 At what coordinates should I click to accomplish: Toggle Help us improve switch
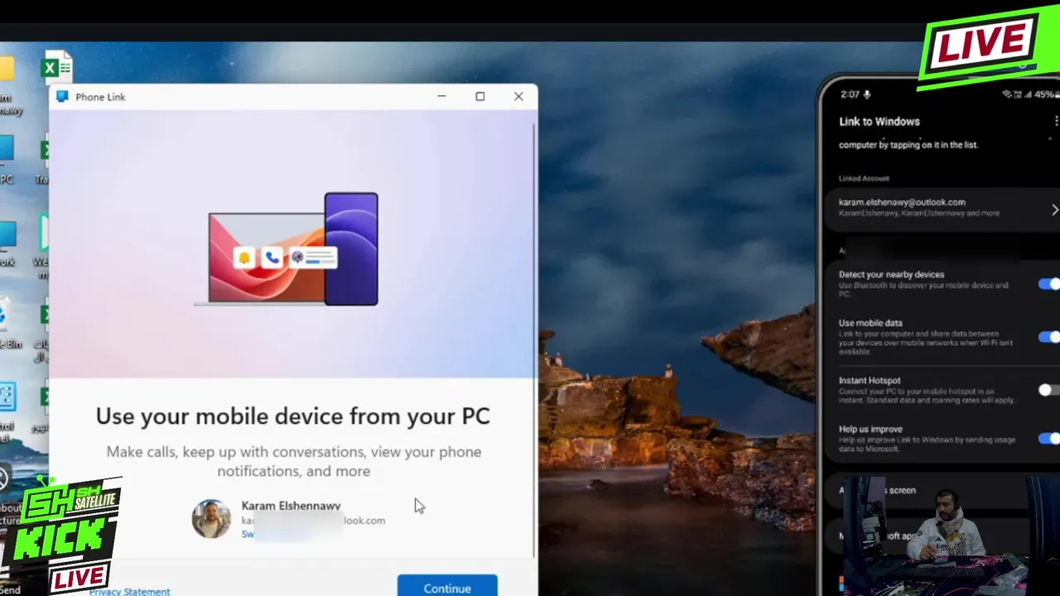point(1048,438)
